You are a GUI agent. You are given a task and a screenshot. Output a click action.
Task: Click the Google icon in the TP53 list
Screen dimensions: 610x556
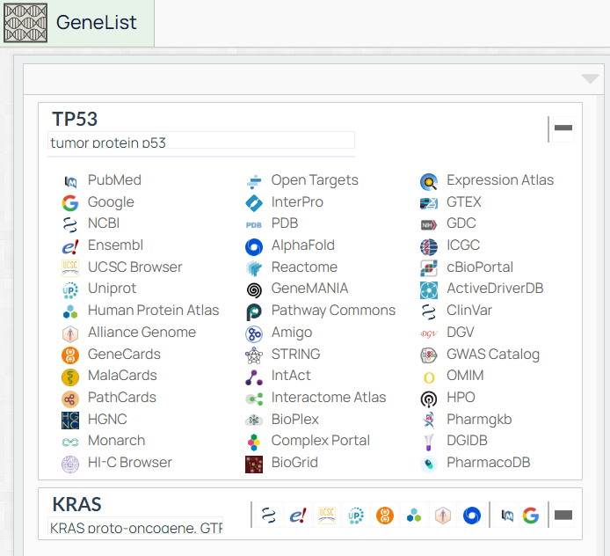(70, 203)
